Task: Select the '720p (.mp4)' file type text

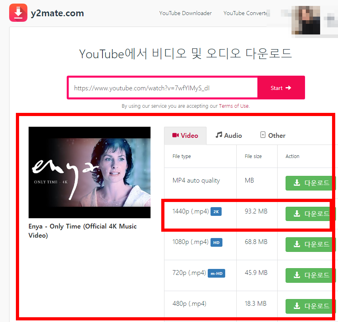Action: 189,273
